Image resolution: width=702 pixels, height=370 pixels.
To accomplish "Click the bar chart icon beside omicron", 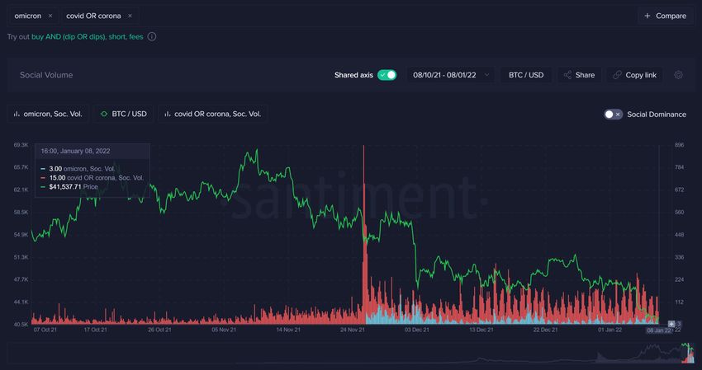I will click(17, 114).
